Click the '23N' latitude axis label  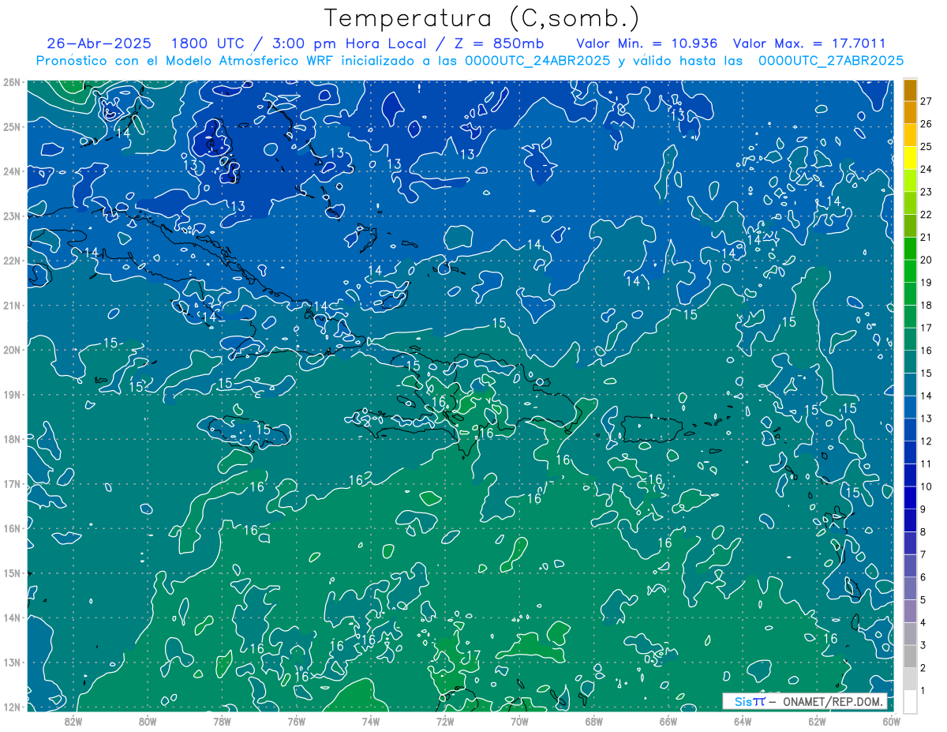[12, 216]
